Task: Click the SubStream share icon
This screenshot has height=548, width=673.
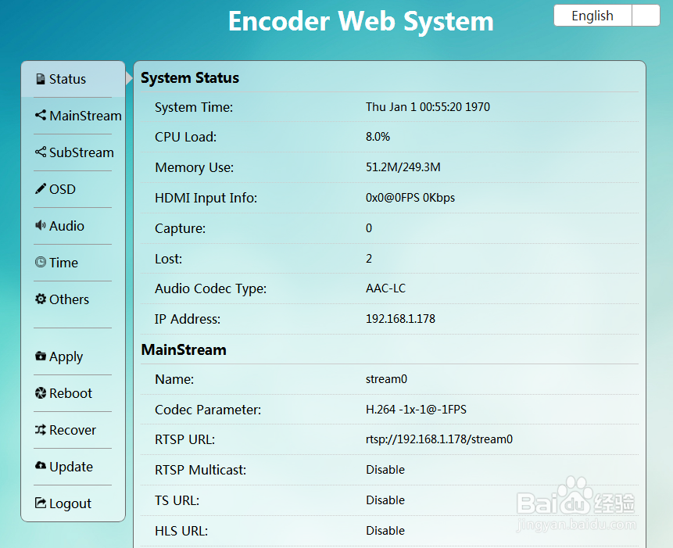Action: point(41,152)
